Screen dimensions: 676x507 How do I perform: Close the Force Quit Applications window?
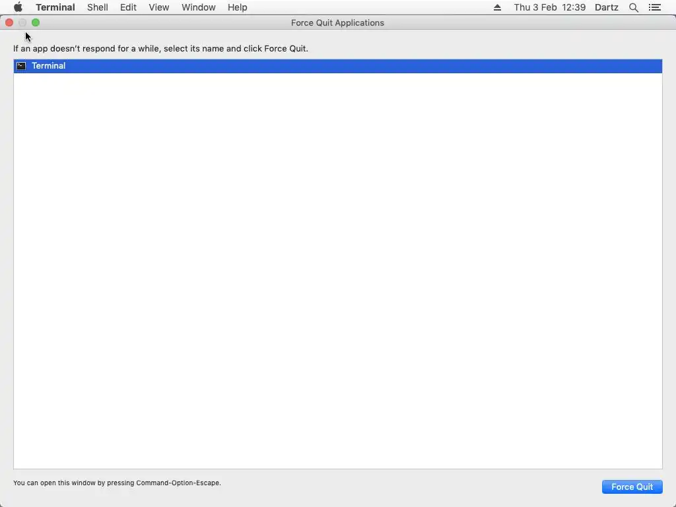click(9, 22)
